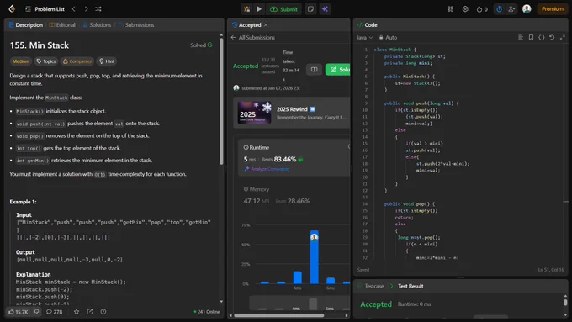
Task: Select the Accepted submission tab
Action: (246, 24)
